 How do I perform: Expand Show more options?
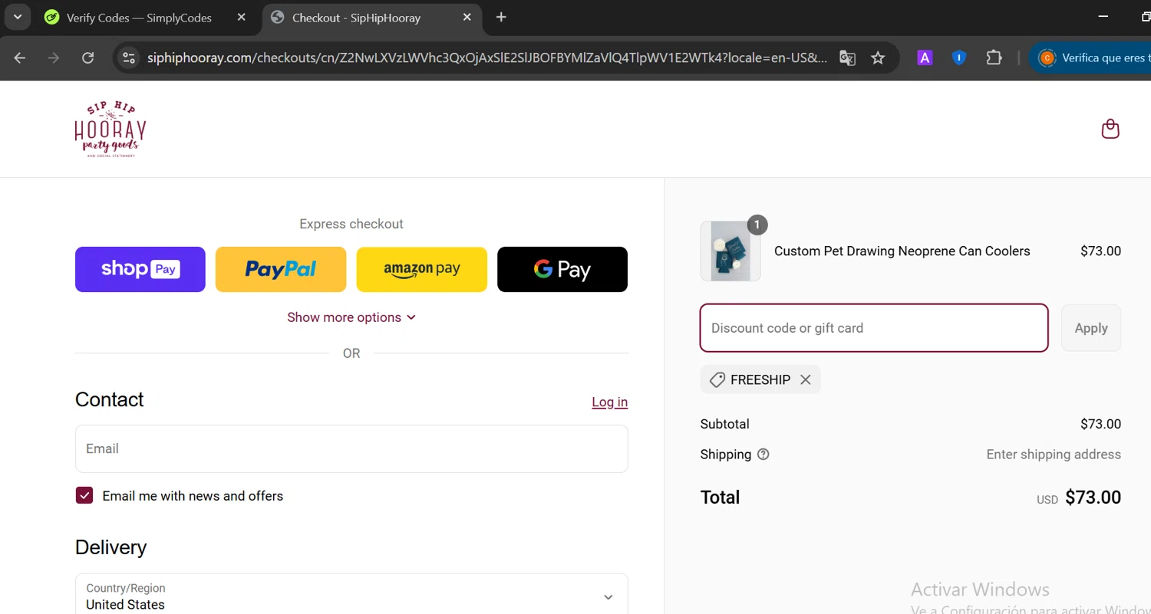click(x=351, y=317)
